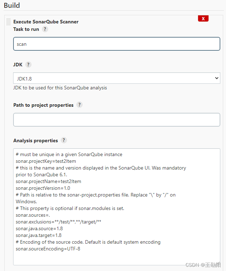Viewport: 226px width, 271px height.
Task: Open help icon beside JDK label
Action: 28,65
